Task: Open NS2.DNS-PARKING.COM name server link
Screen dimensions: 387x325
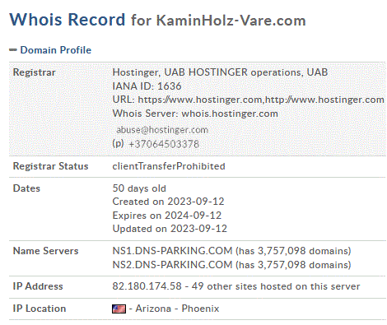Action: [172, 265]
